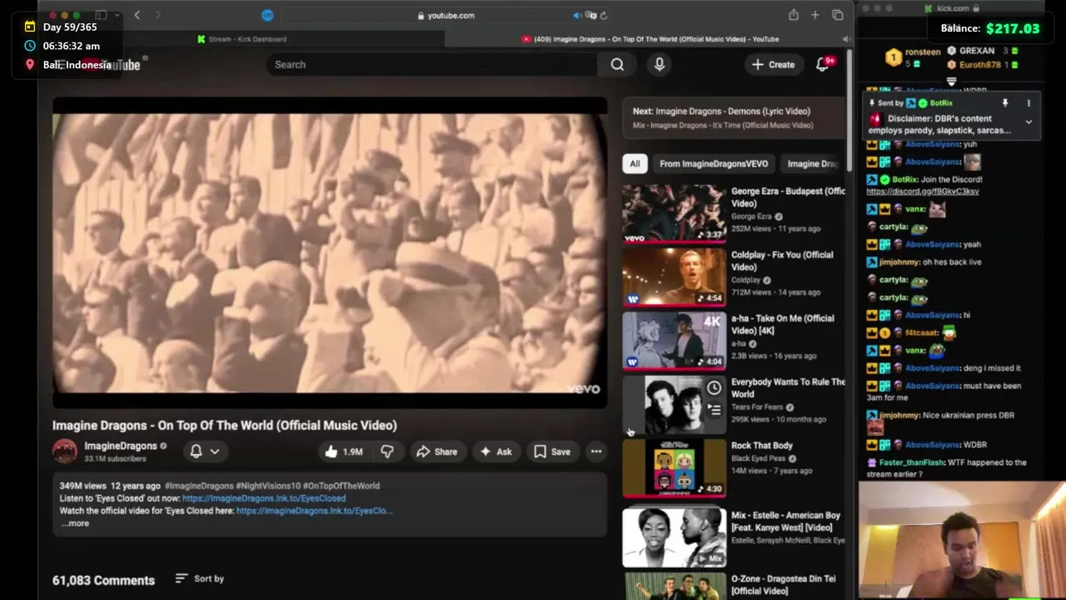1066x600 pixels.
Task: Open Ask AI button below video
Action: pos(496,452)
